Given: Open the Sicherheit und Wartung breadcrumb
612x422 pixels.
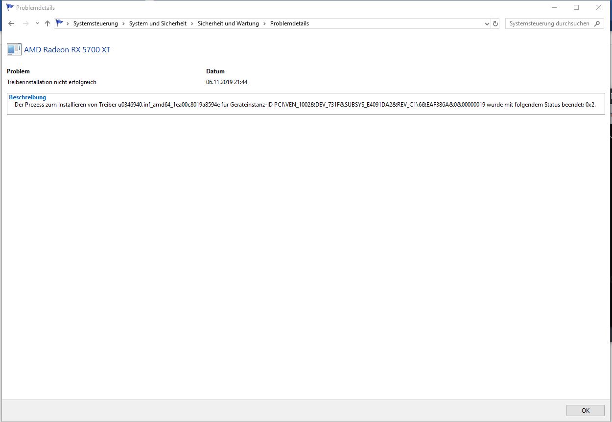Looking at the screenshot, I should (228, 23).
